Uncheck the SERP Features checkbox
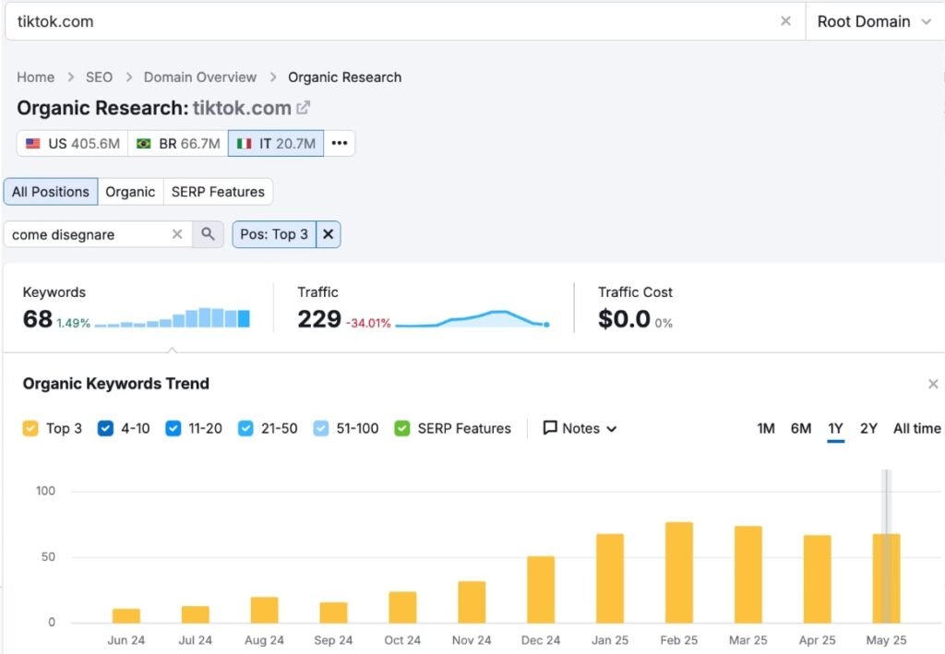 point(402,428)
